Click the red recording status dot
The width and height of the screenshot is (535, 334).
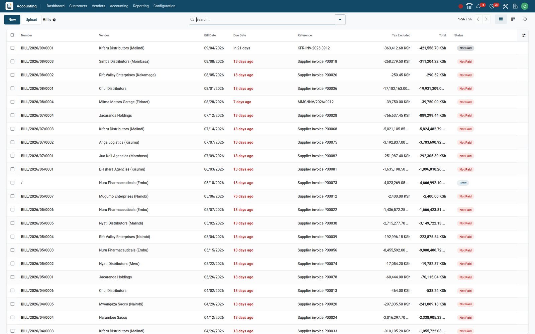click(x=460, y=6)
